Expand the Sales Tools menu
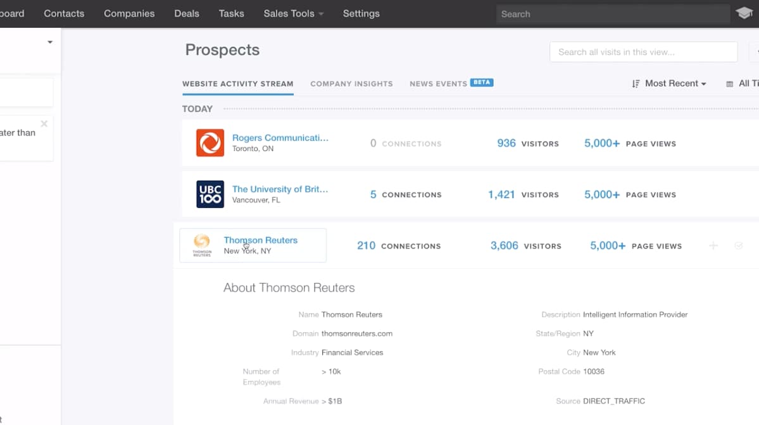759x425 pixels. coord(293,13)
